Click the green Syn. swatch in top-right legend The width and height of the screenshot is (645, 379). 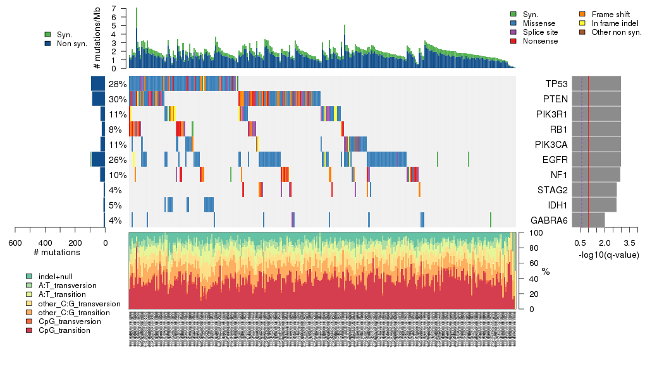tap(513, 15)
